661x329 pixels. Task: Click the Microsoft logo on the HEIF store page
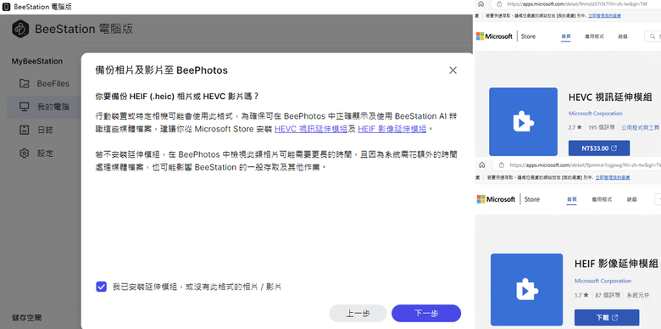496,199
